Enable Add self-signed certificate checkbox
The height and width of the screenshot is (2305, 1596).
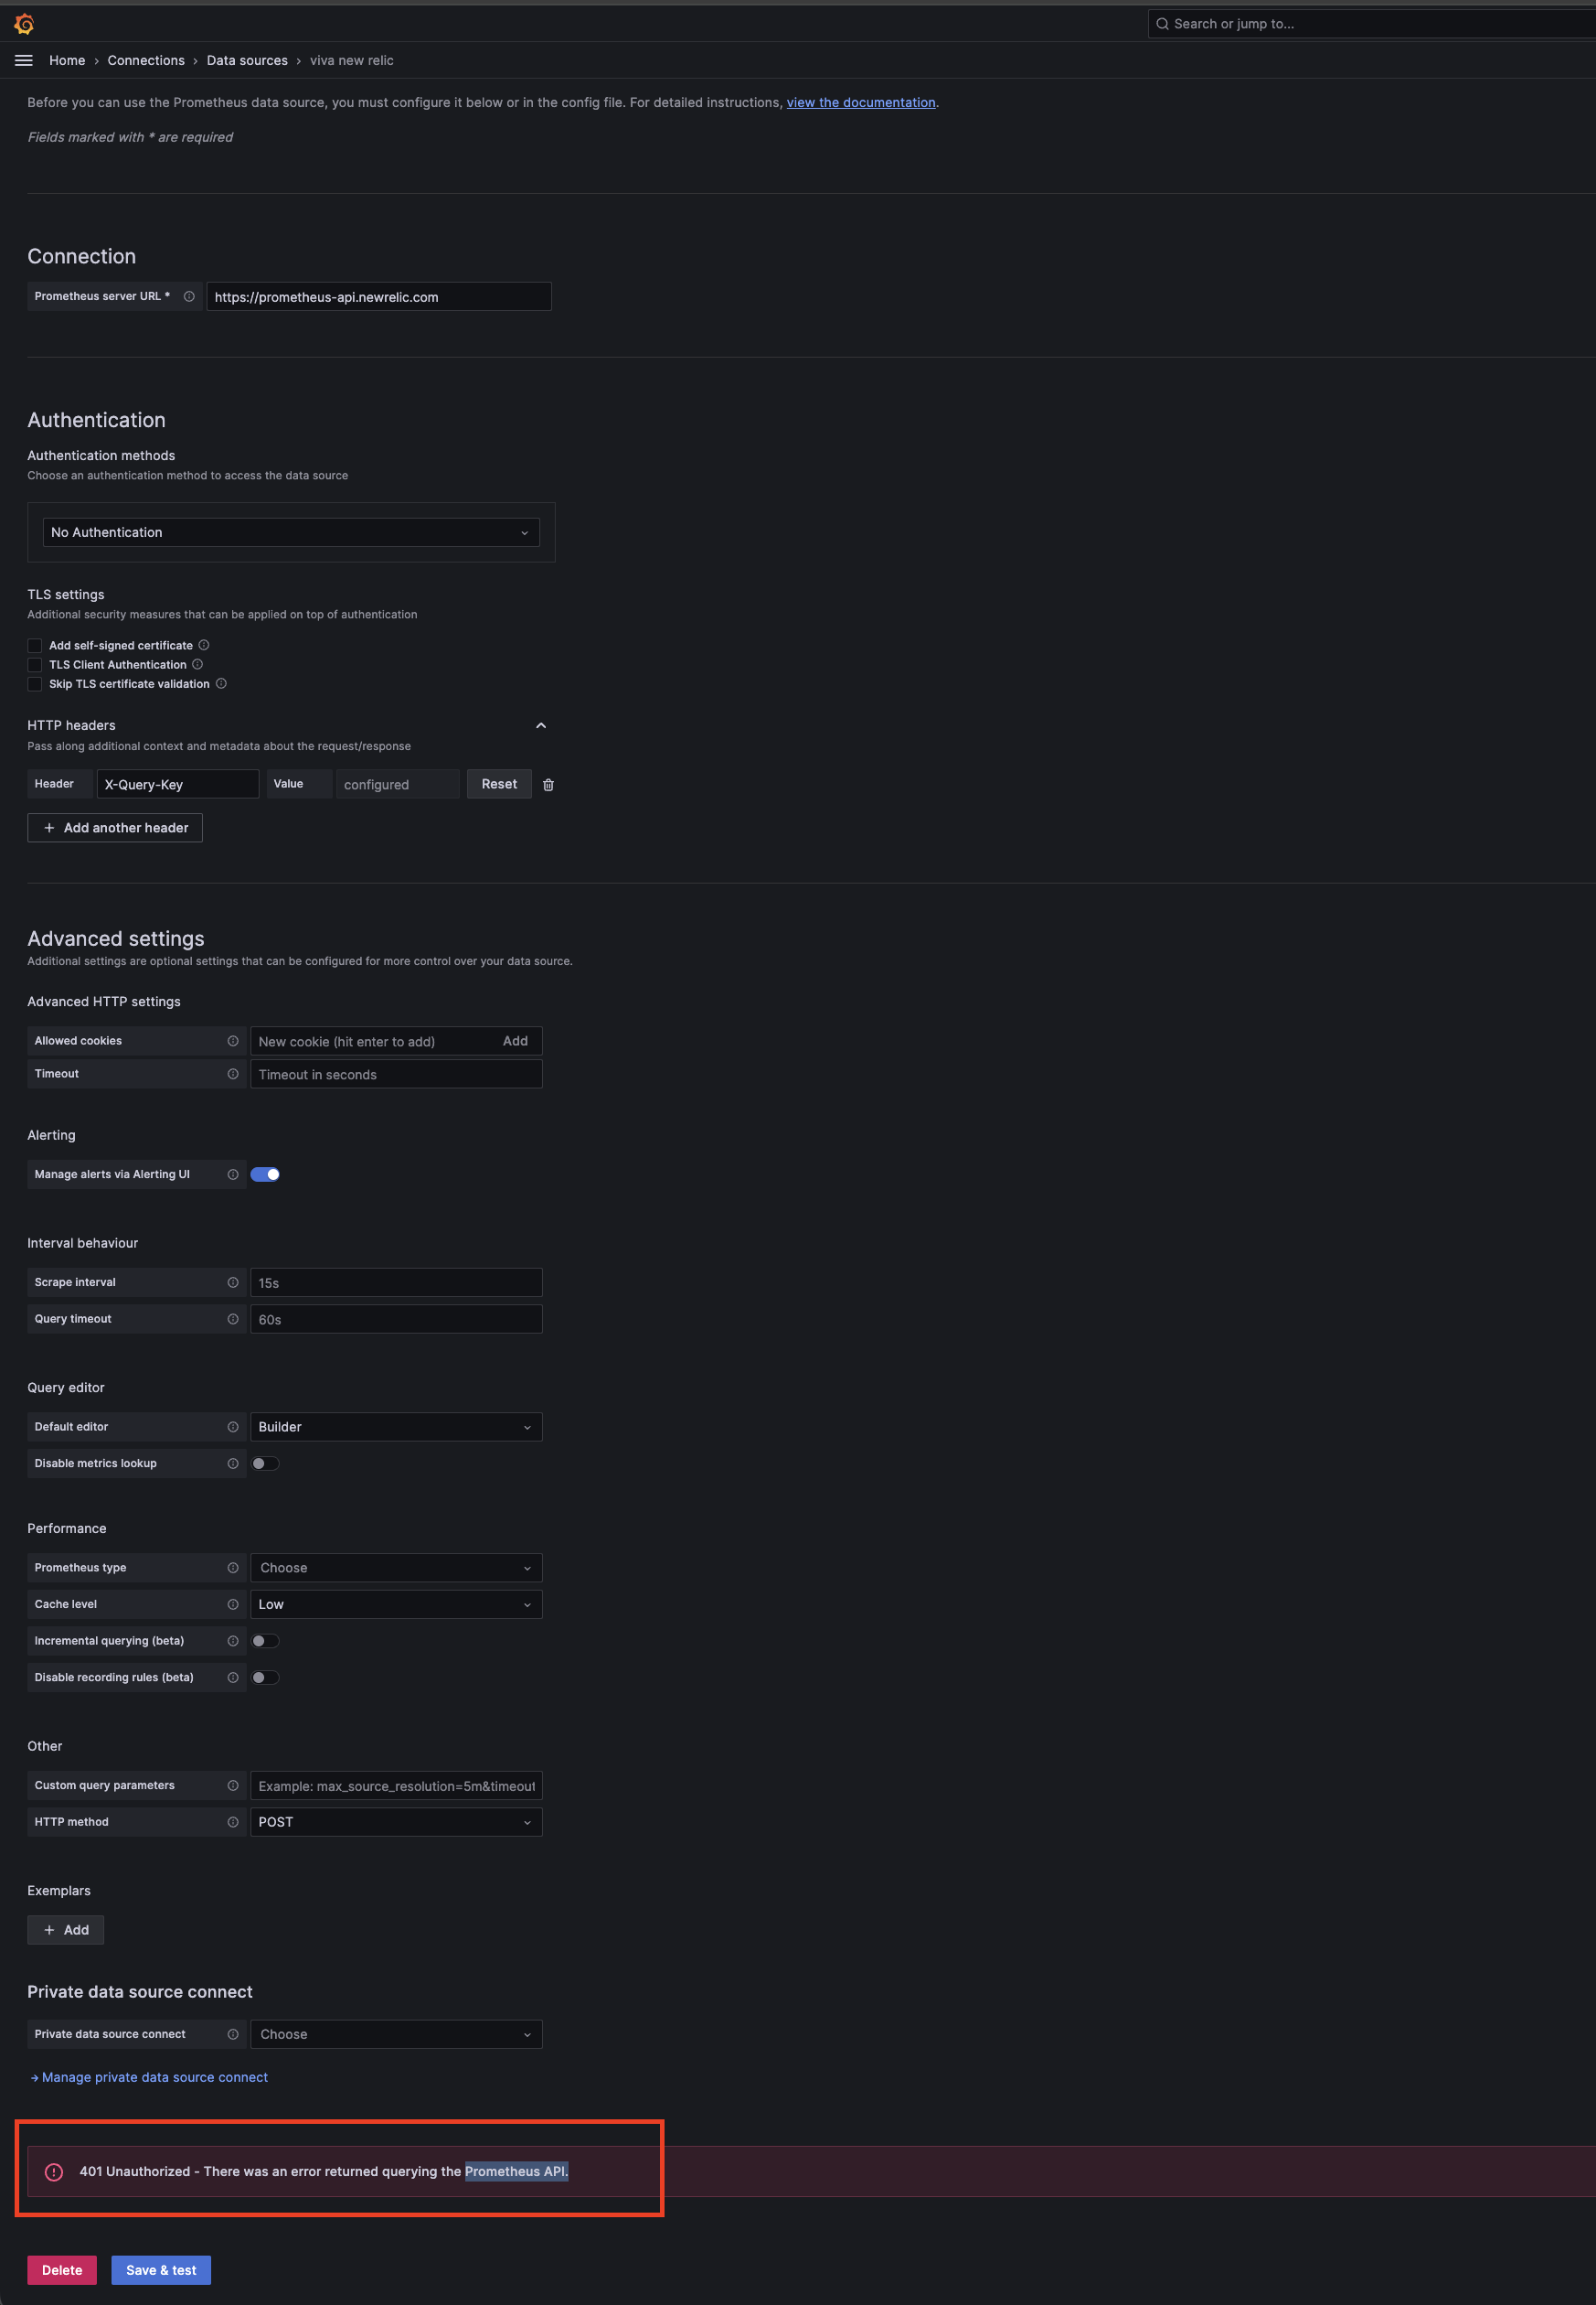click(35, 647)
